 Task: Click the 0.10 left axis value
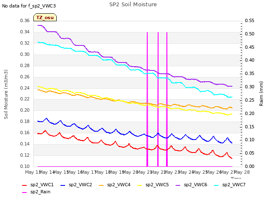pos(25,166)
